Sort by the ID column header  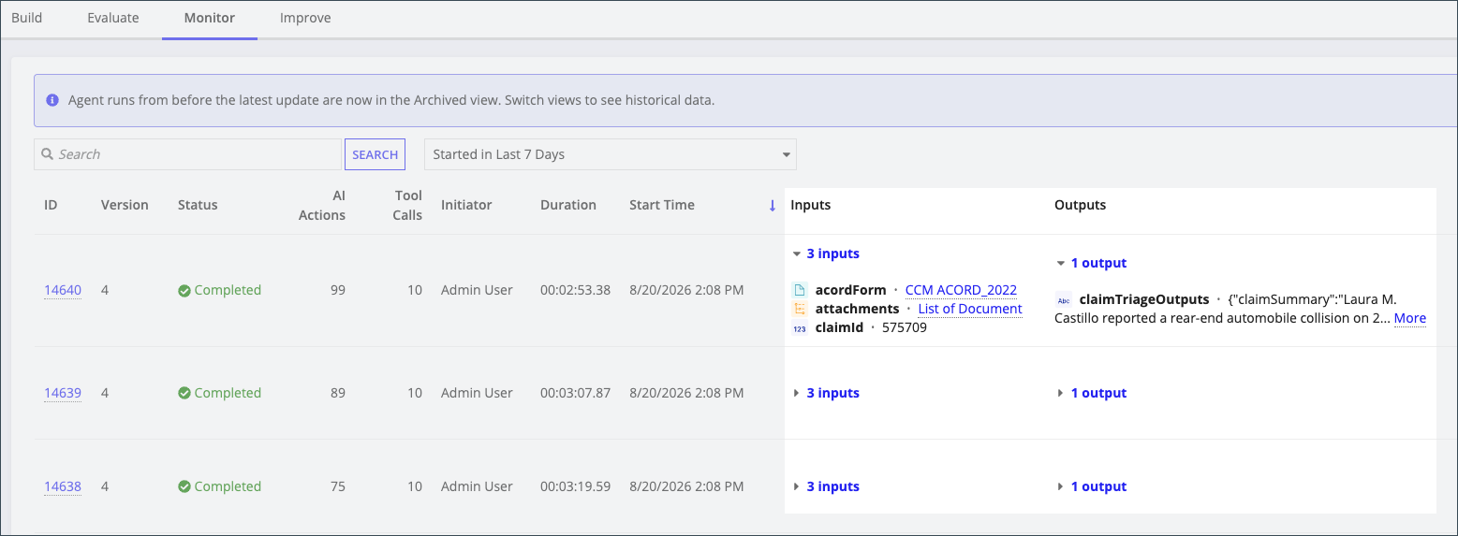(51, 205)
